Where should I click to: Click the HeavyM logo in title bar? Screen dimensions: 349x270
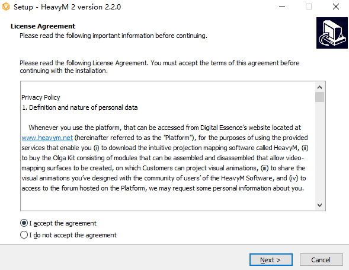[x=6, y=7]
